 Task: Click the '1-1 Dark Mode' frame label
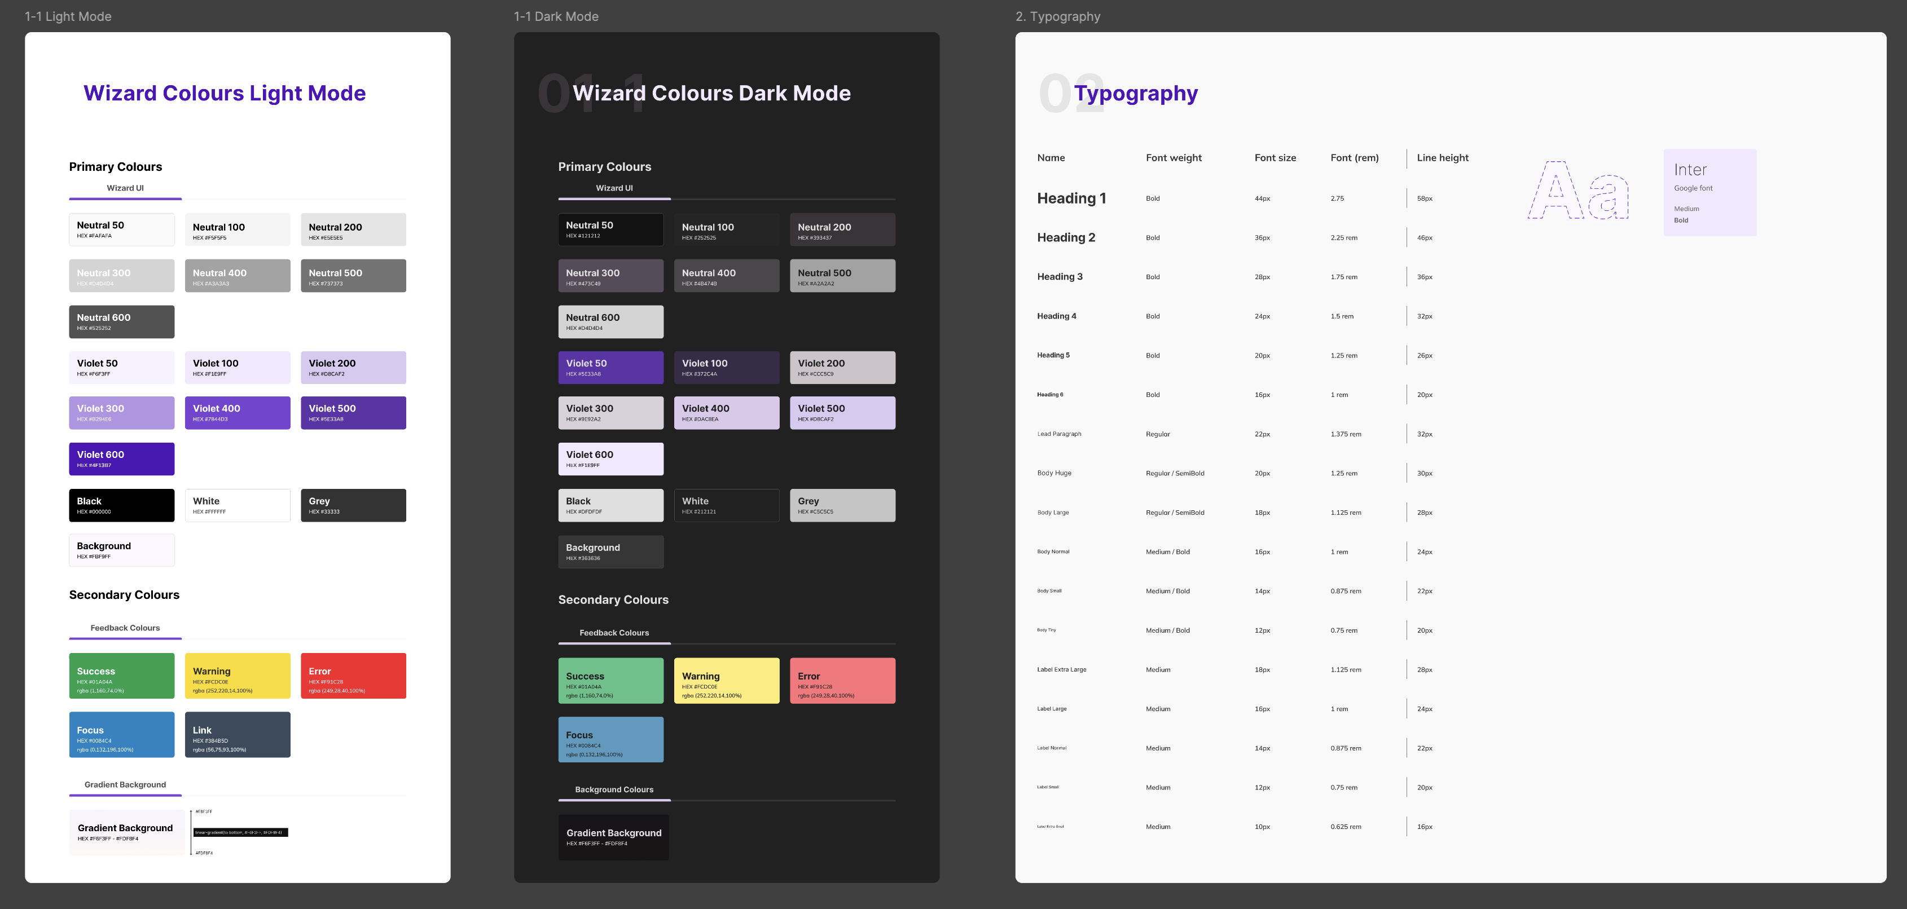[x=557, y=16]
